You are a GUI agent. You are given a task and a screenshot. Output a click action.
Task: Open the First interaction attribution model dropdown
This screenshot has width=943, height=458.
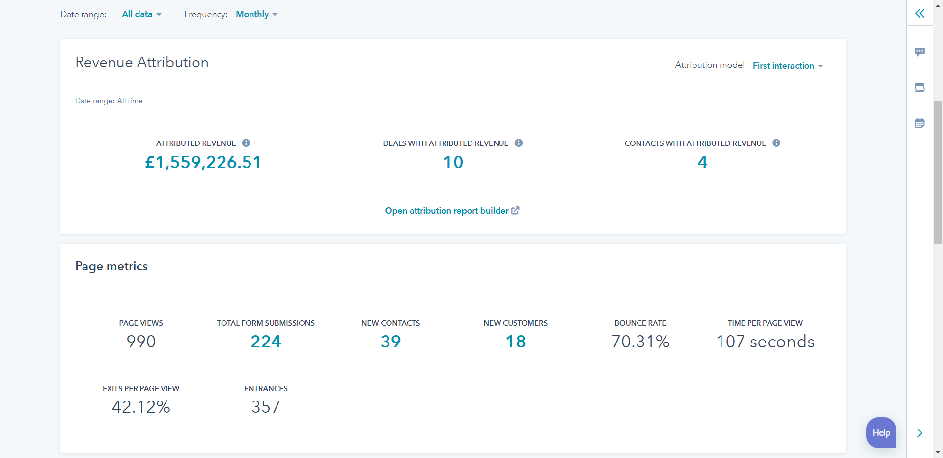point(787,66)
